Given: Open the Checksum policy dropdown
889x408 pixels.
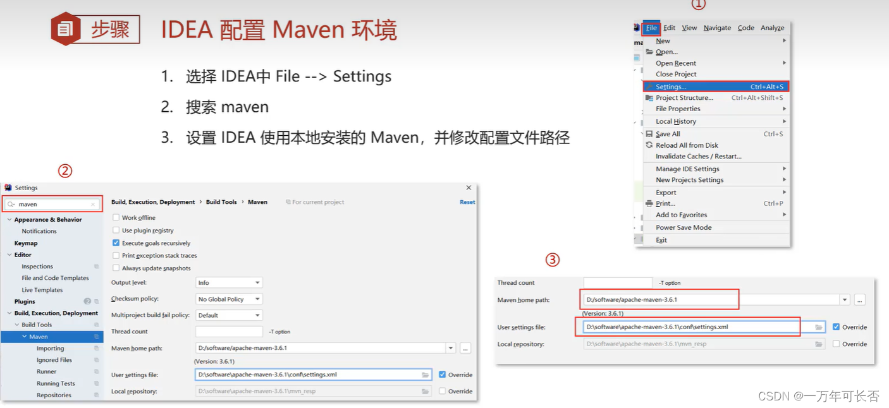Looking at the screenshot, I should coord(230,299).
